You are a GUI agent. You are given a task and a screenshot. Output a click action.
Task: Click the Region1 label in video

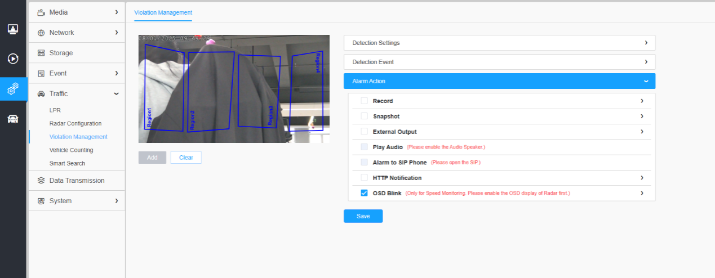point(149,118)
